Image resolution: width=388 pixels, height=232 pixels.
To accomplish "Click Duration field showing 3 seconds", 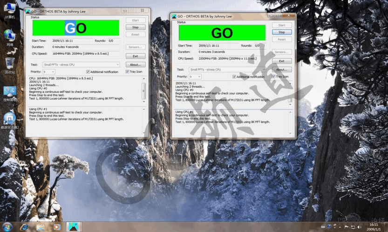I will [232, 52].
